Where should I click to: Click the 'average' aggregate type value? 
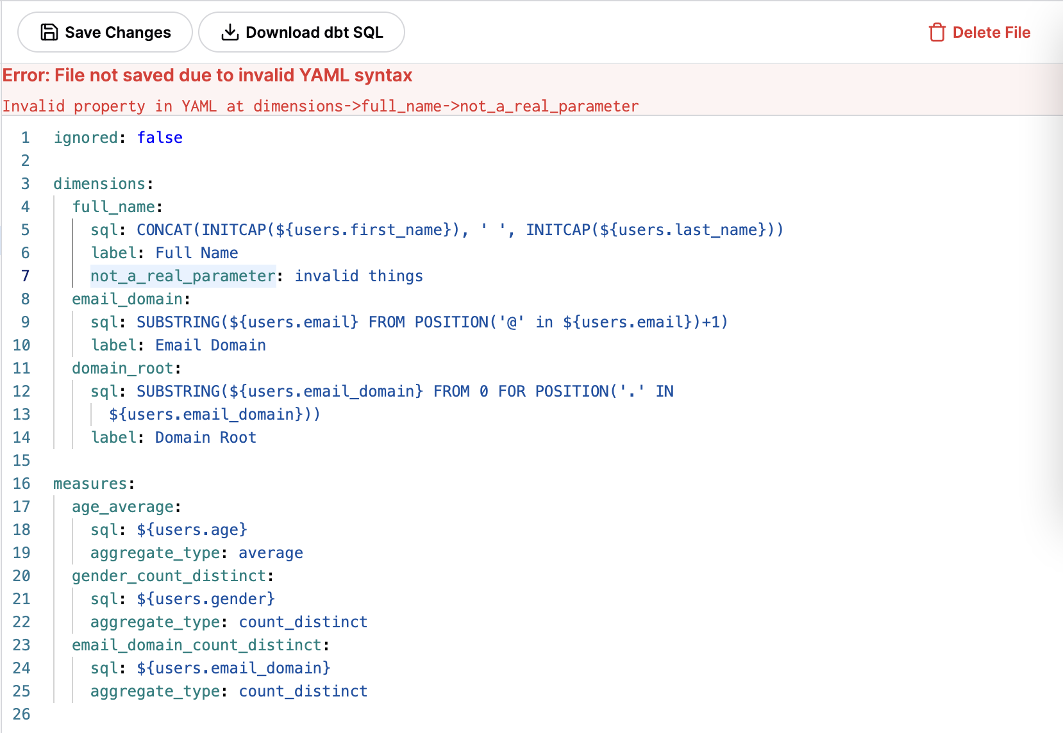click(271, 553)
